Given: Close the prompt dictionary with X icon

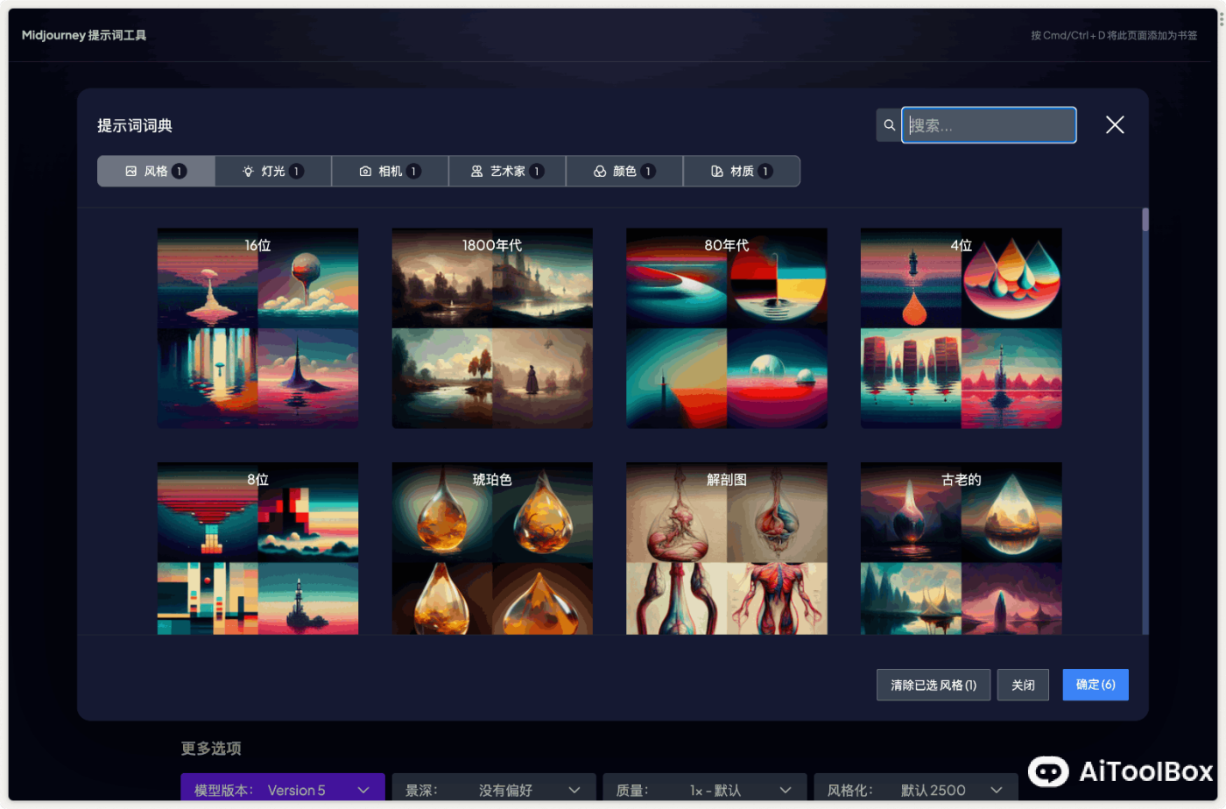Looking at the screenshot, I should 1115,125.
